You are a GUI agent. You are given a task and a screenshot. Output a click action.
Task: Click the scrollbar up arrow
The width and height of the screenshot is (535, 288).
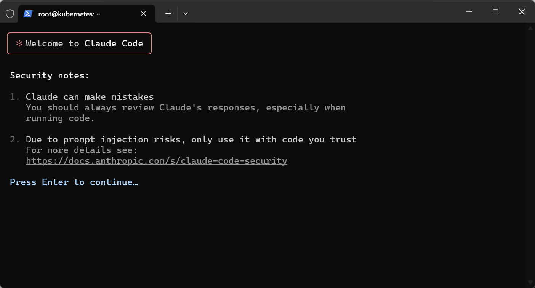[x=530, y=29]
